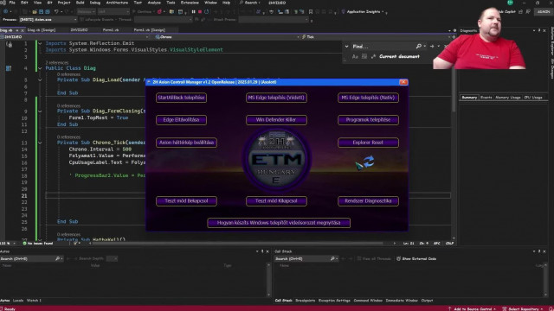Click Save All icon in toolbar
The image size is (554, 311).
(x=48, y=11)
